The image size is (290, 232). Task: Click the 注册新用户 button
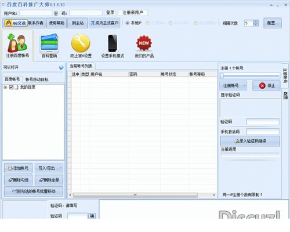coord(133,13)
